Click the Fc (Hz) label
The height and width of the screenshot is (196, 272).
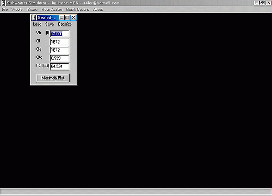pyautogui.click(x=42, y=65)
